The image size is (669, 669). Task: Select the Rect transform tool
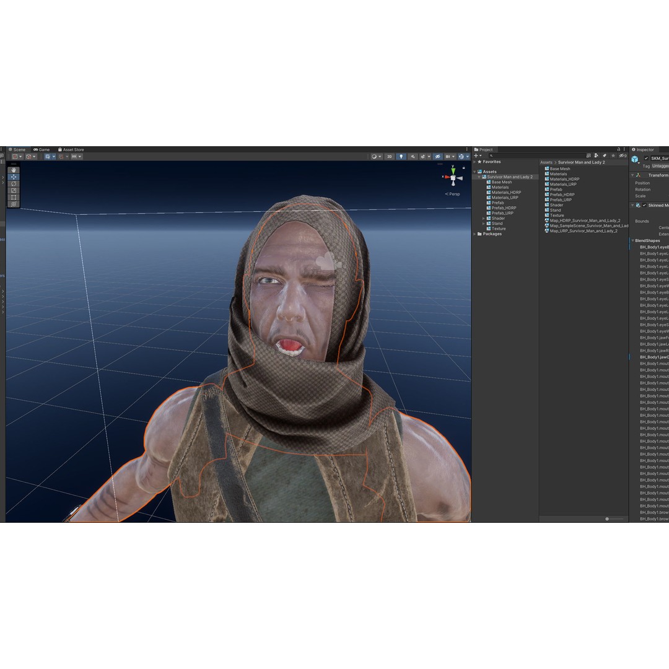tap(14, 197)
